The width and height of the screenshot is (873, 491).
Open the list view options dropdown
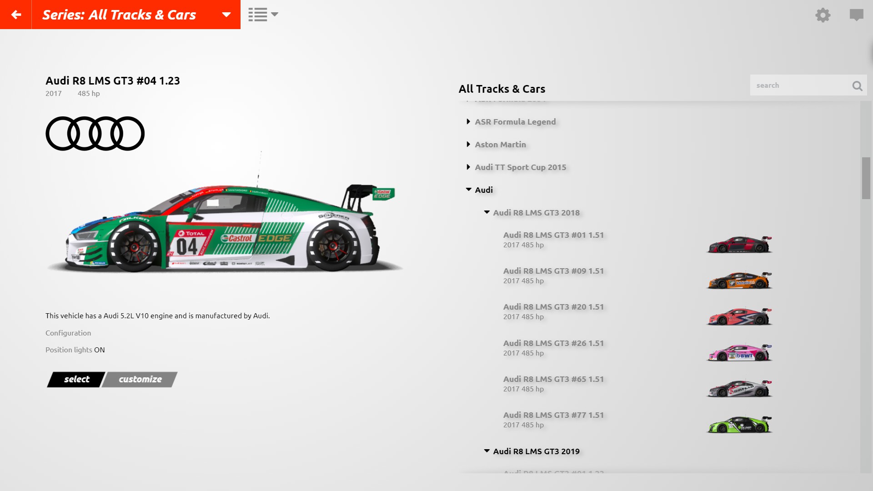coord(263,15)
